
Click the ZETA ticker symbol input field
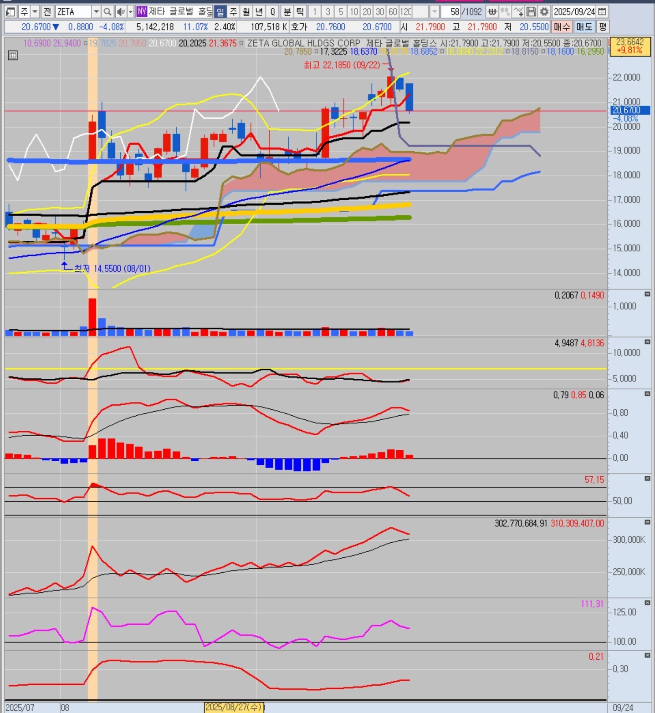coord(73,11)
